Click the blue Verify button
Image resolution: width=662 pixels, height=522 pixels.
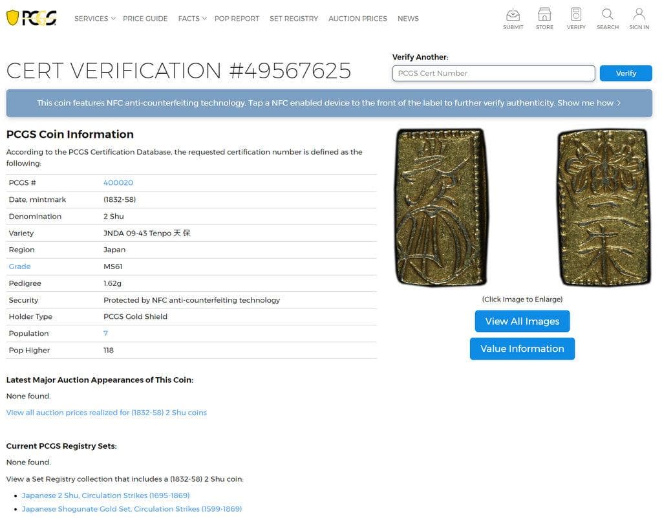625,73
